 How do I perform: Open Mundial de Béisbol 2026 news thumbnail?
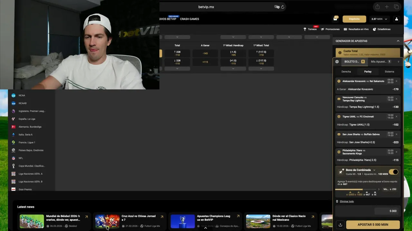click(x=32, y=221)
